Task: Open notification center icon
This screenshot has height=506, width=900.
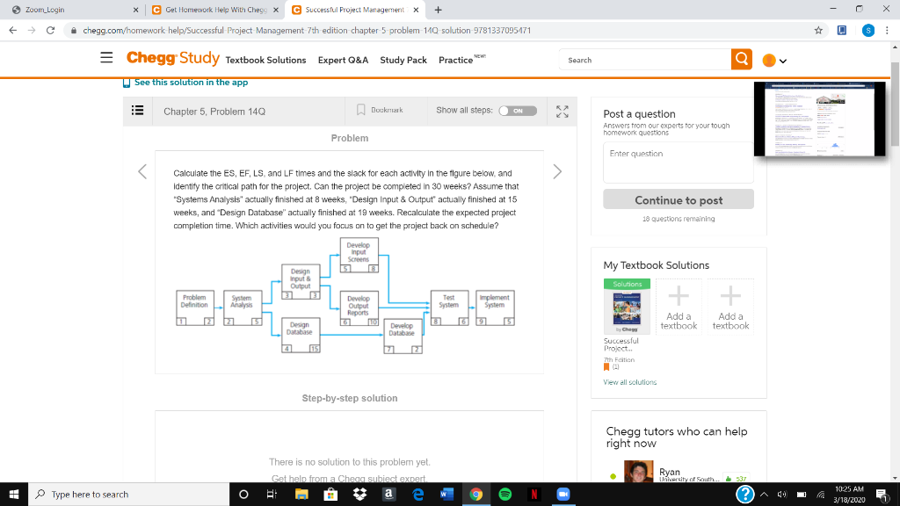Action: click(x=882, y=495)
